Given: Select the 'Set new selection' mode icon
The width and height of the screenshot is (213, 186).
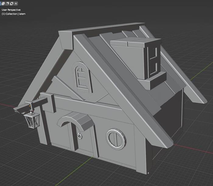Looking at the screenshot, I should [x=1, y=4].
